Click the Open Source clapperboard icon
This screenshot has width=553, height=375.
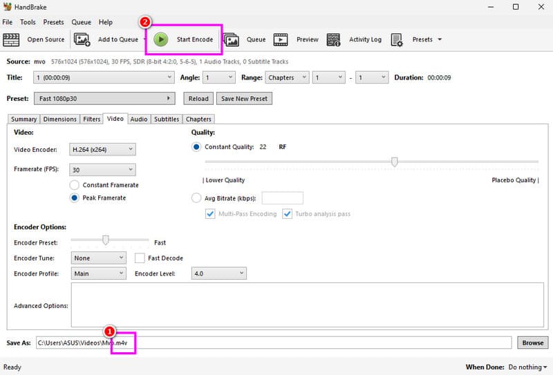12,39
